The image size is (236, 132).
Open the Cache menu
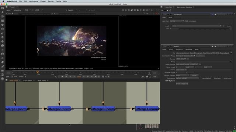coord(58,1)
